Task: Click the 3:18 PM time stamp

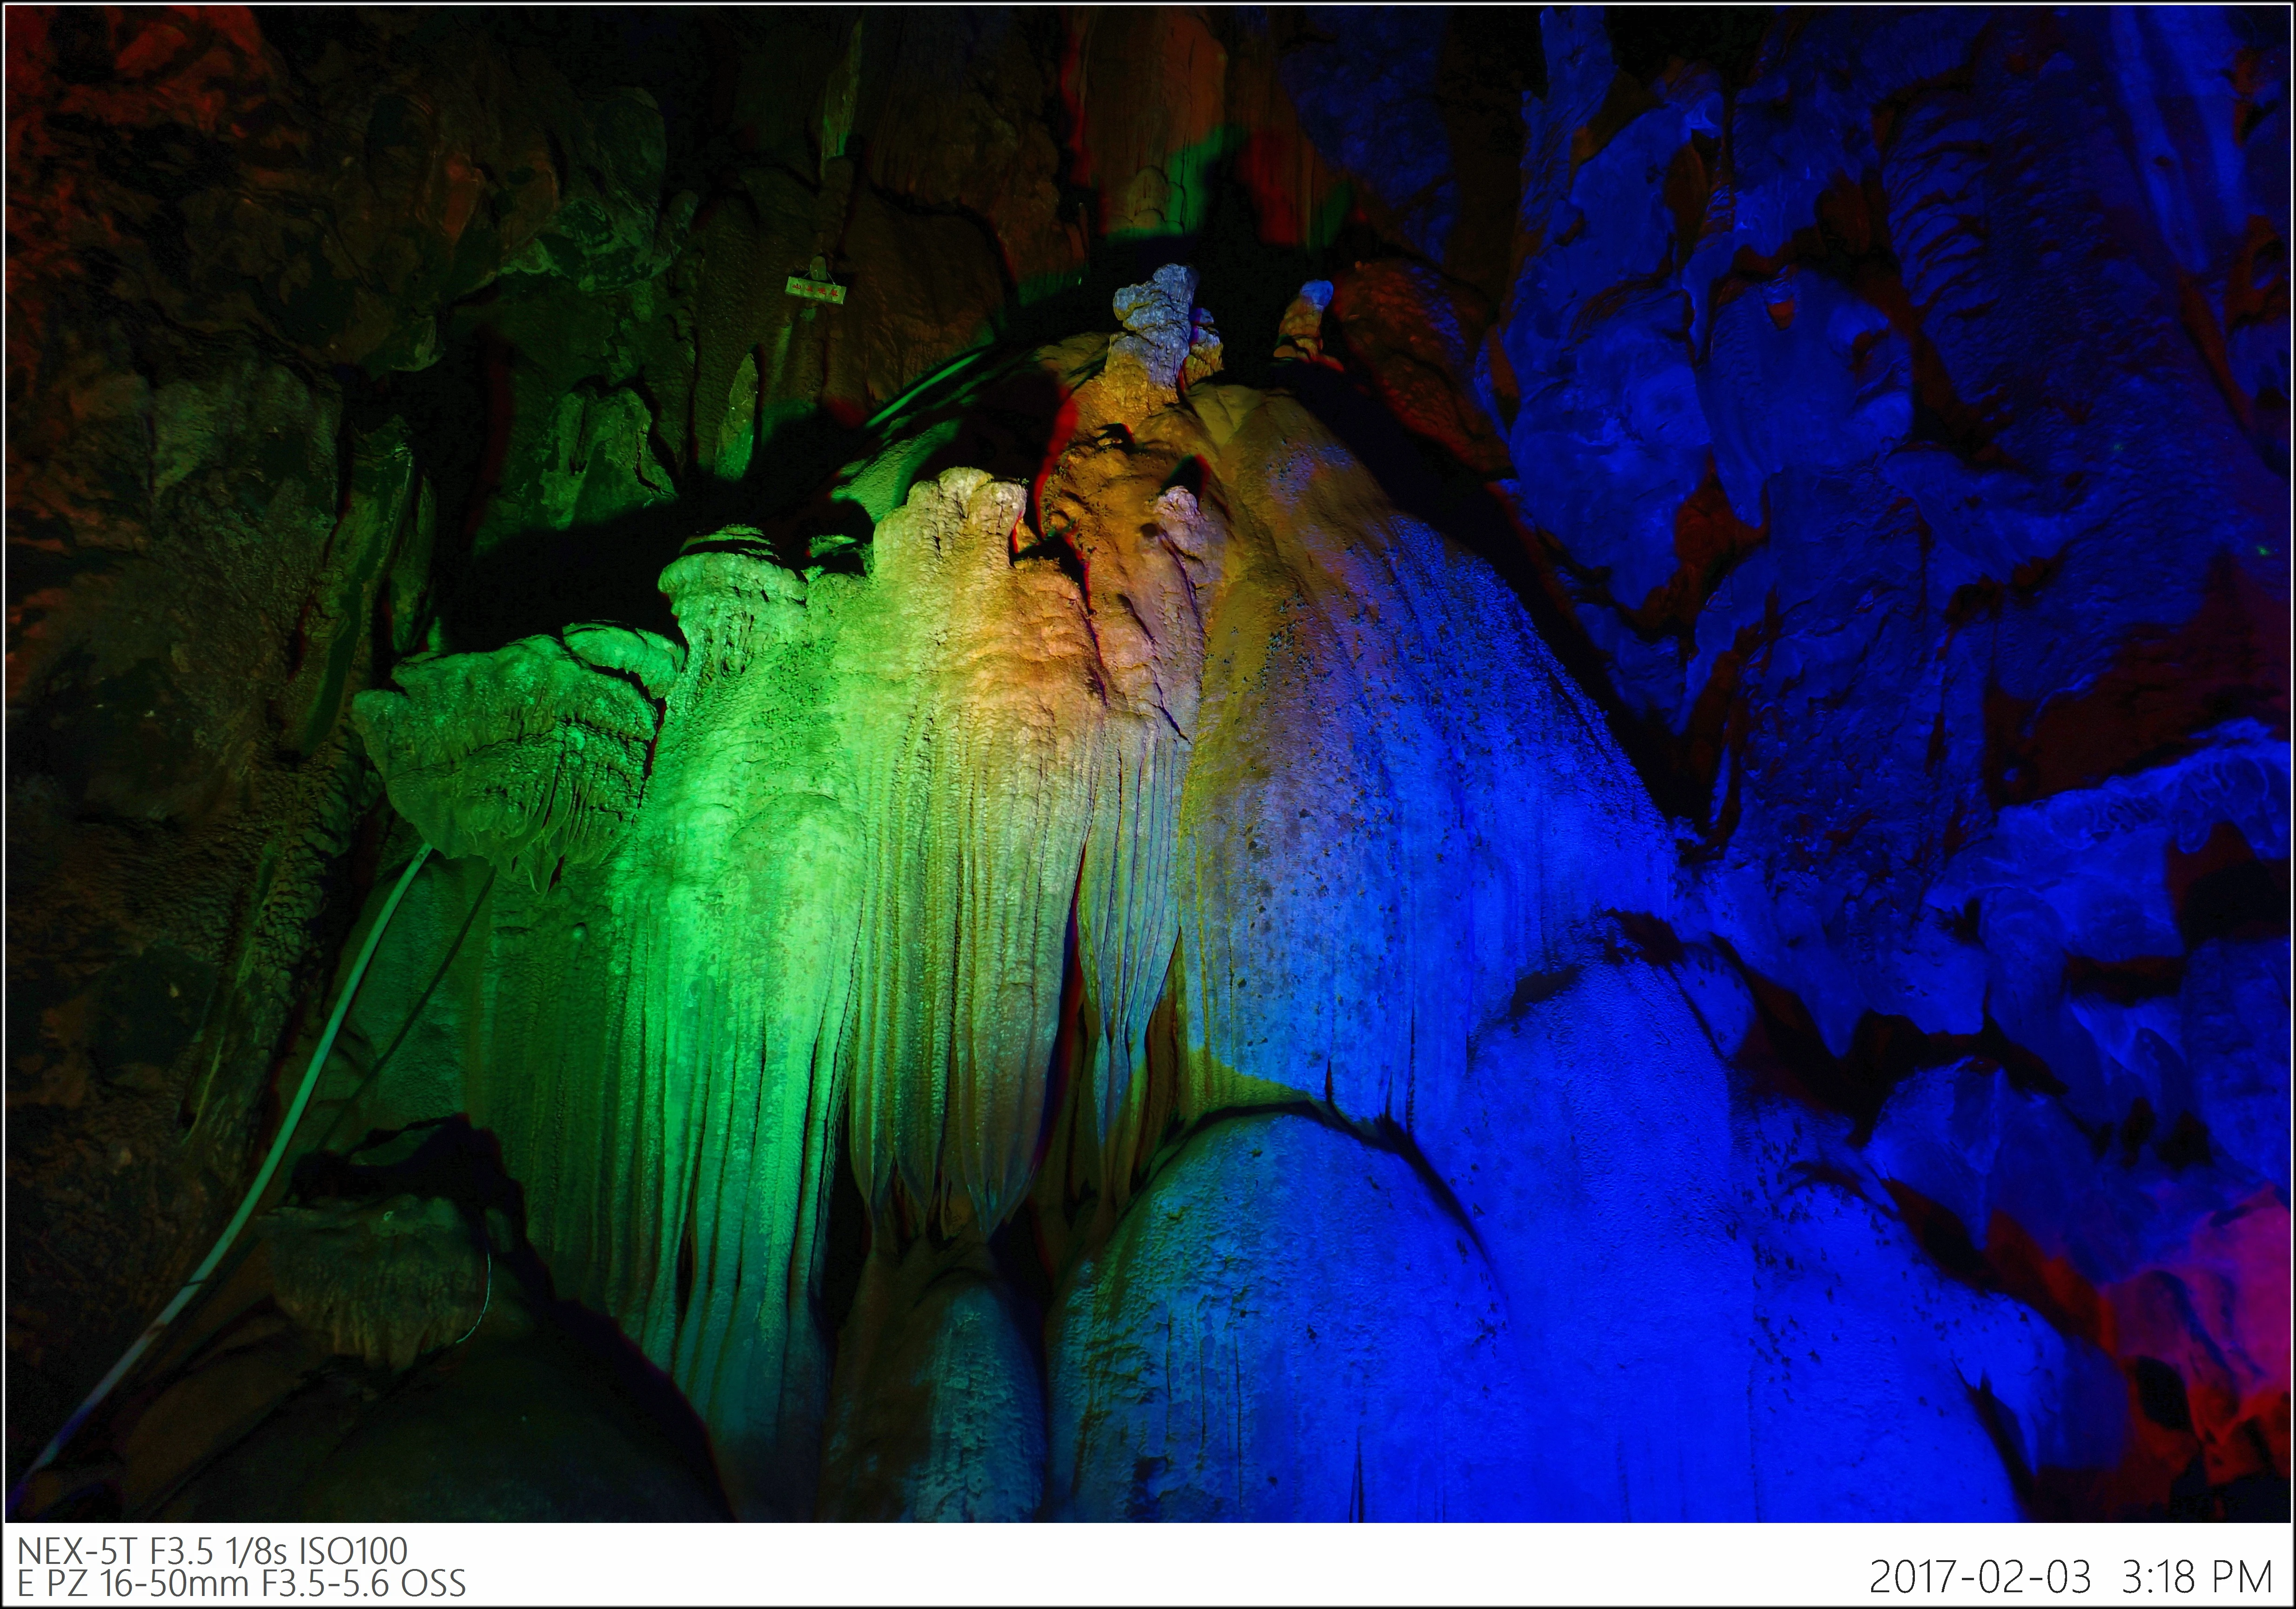Action: 2197,1578
